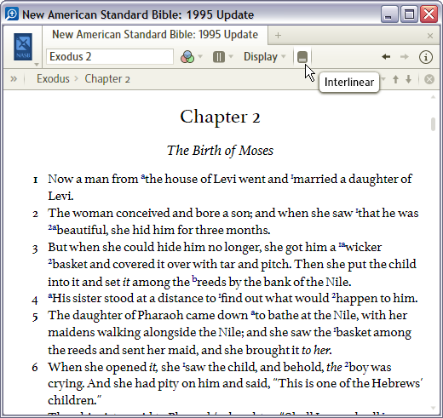Go back with the left arrow

coord(386,57)
